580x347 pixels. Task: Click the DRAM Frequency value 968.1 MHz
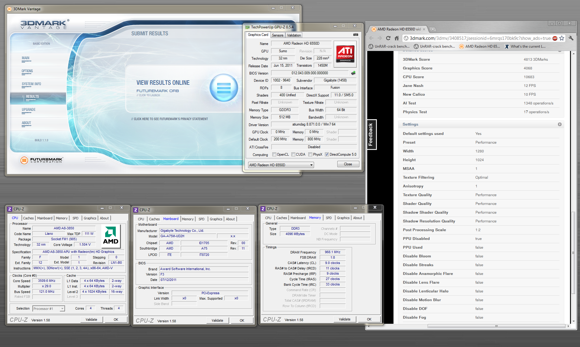click(x=332, y=252)
